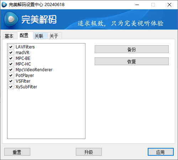The height and width of the screenshot is (160, 178).
Task: Select the MPC-BE label text
Action: coord(23,58)
